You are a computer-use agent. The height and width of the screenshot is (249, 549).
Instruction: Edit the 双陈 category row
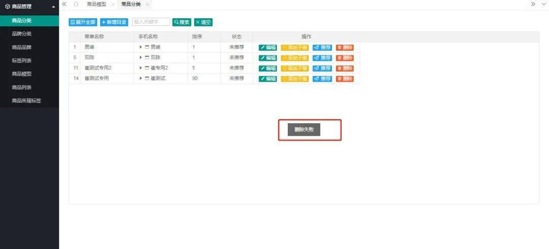pyautogui.click(x=268, y=58)
